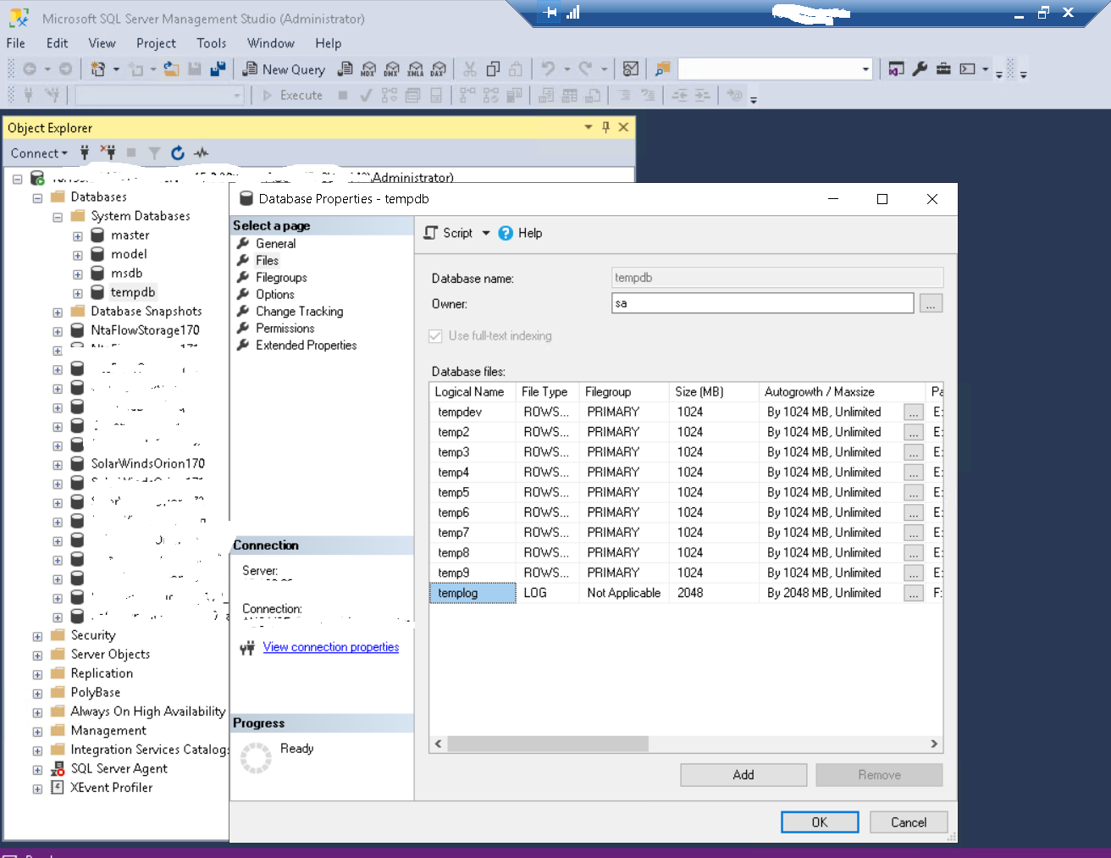
Task: Click the Disconnect icon in Object Explorer
Action: coord(108,152)
